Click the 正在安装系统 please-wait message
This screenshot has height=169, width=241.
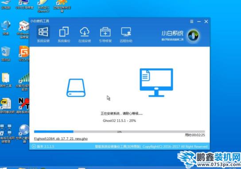point(121,113)
